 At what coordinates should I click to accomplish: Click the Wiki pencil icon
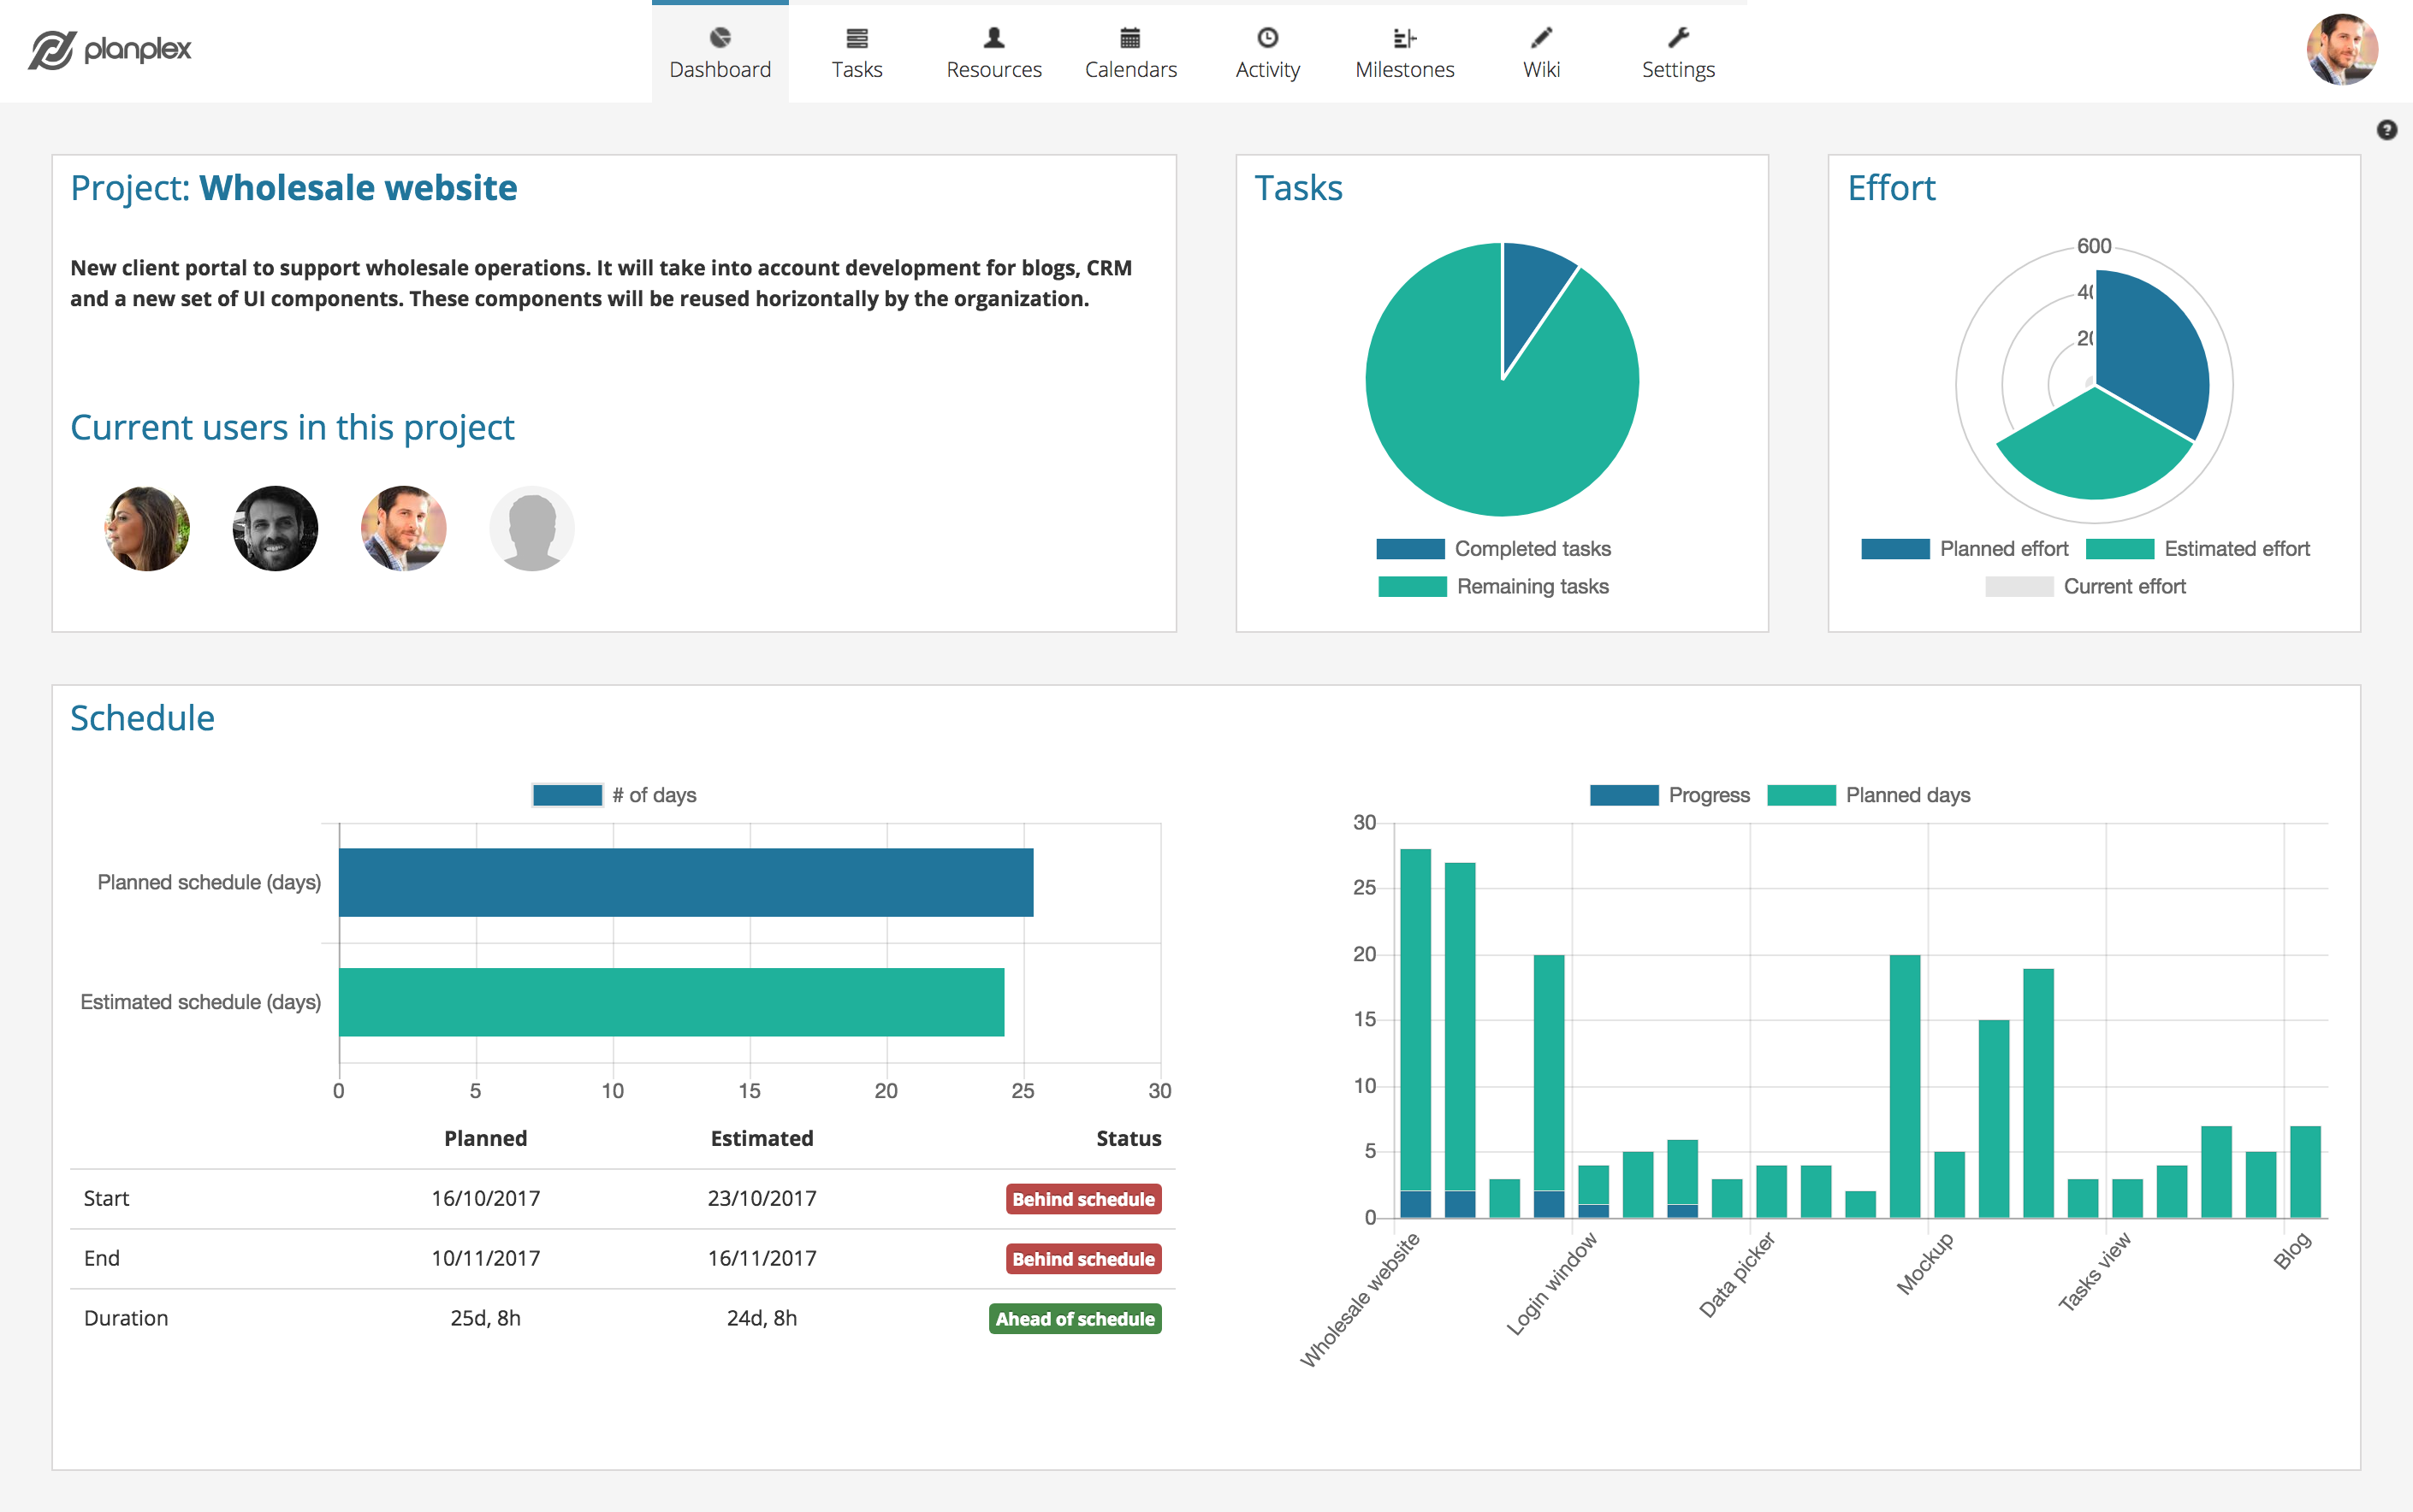pos(1540,38)
